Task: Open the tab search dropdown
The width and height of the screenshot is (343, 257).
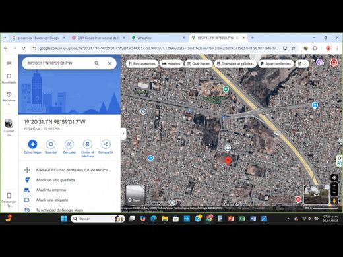Action: coord(5,38)
